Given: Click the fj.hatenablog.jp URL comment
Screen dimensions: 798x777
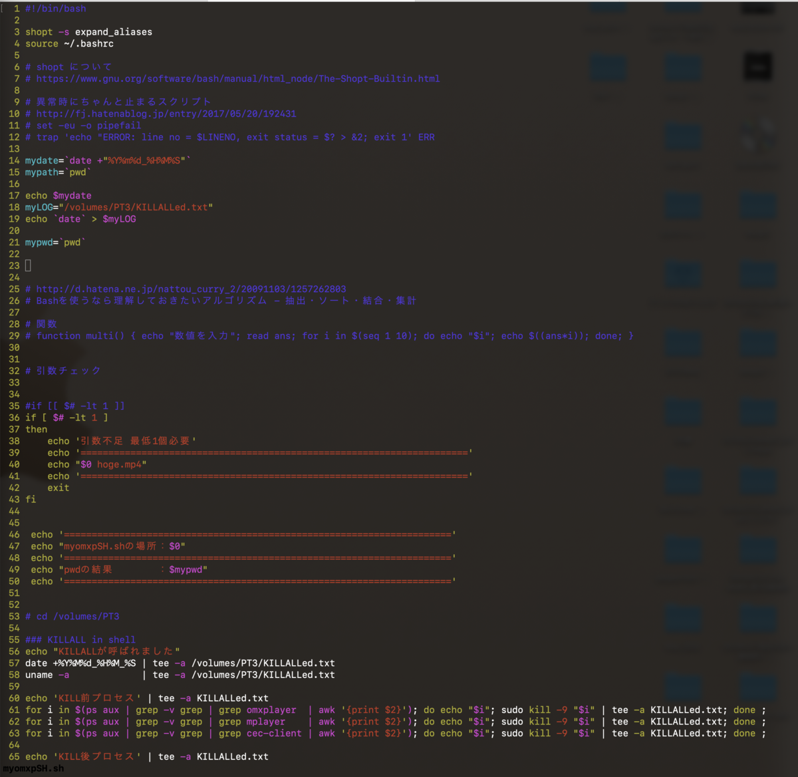Looking at the screenshot, I should (160, 114).
